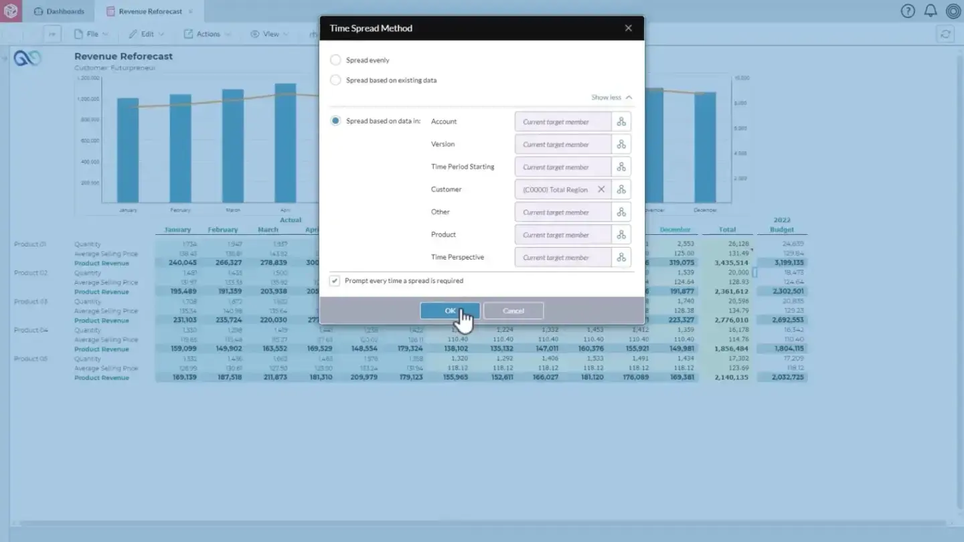Select the Spread evenly radio button

[335, 60]
